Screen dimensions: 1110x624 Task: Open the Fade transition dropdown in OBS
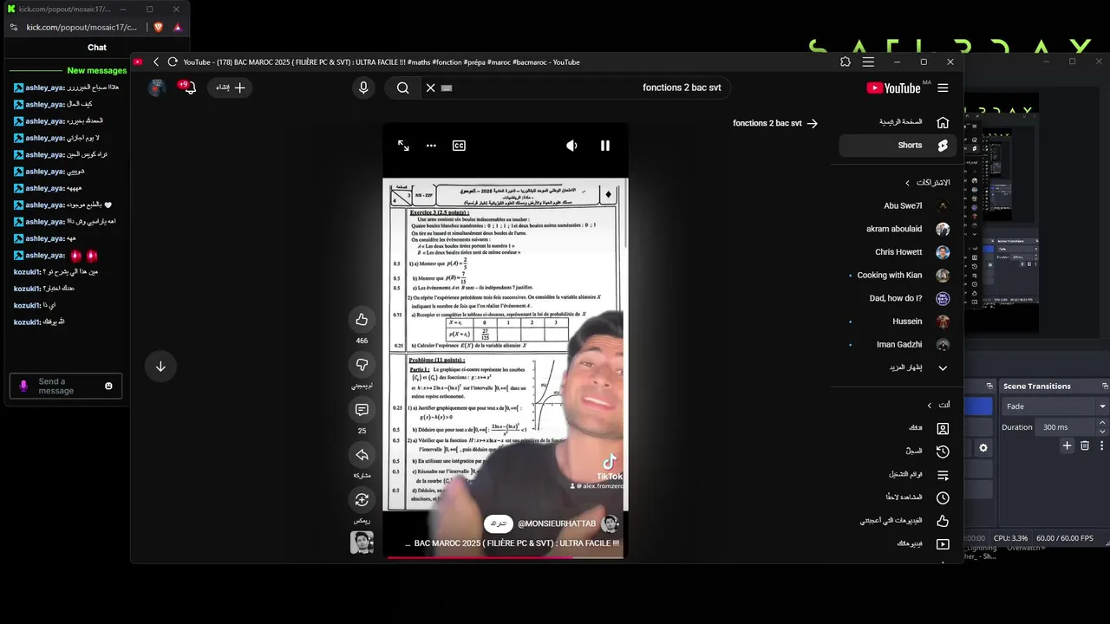point(1054,406)
